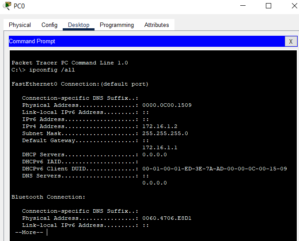Click the PC0 app icon in title bar
Viewport: 299px width, 241px height.
7,6
